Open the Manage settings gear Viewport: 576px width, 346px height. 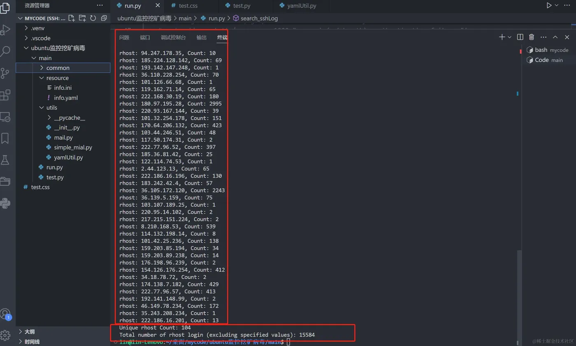point(5,335)
